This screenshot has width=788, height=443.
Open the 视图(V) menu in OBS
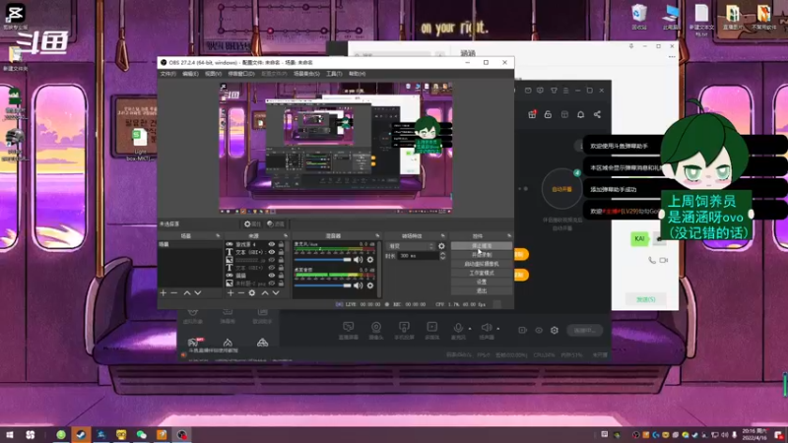tap(213, 74)
